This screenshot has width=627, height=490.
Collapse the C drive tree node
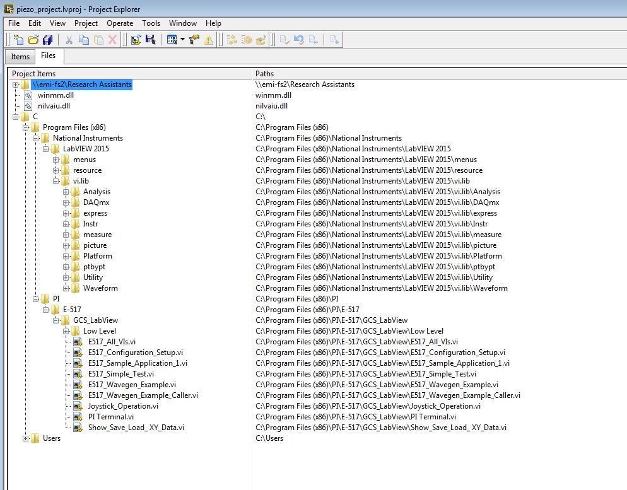coord(16,117)
